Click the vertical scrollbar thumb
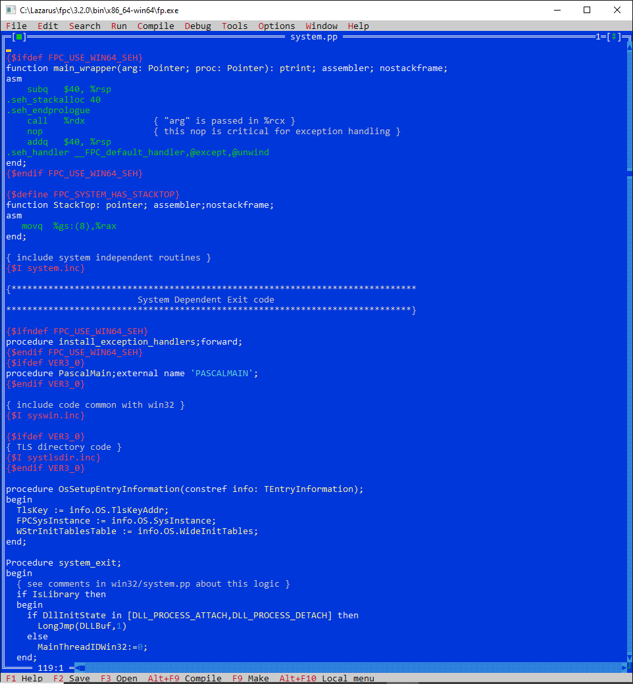 630,173
